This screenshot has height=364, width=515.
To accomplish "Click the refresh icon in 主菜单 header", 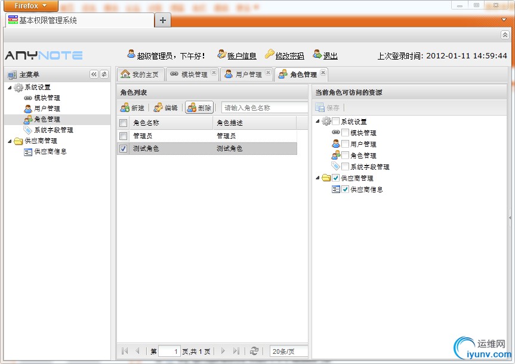I will (104, 74).
